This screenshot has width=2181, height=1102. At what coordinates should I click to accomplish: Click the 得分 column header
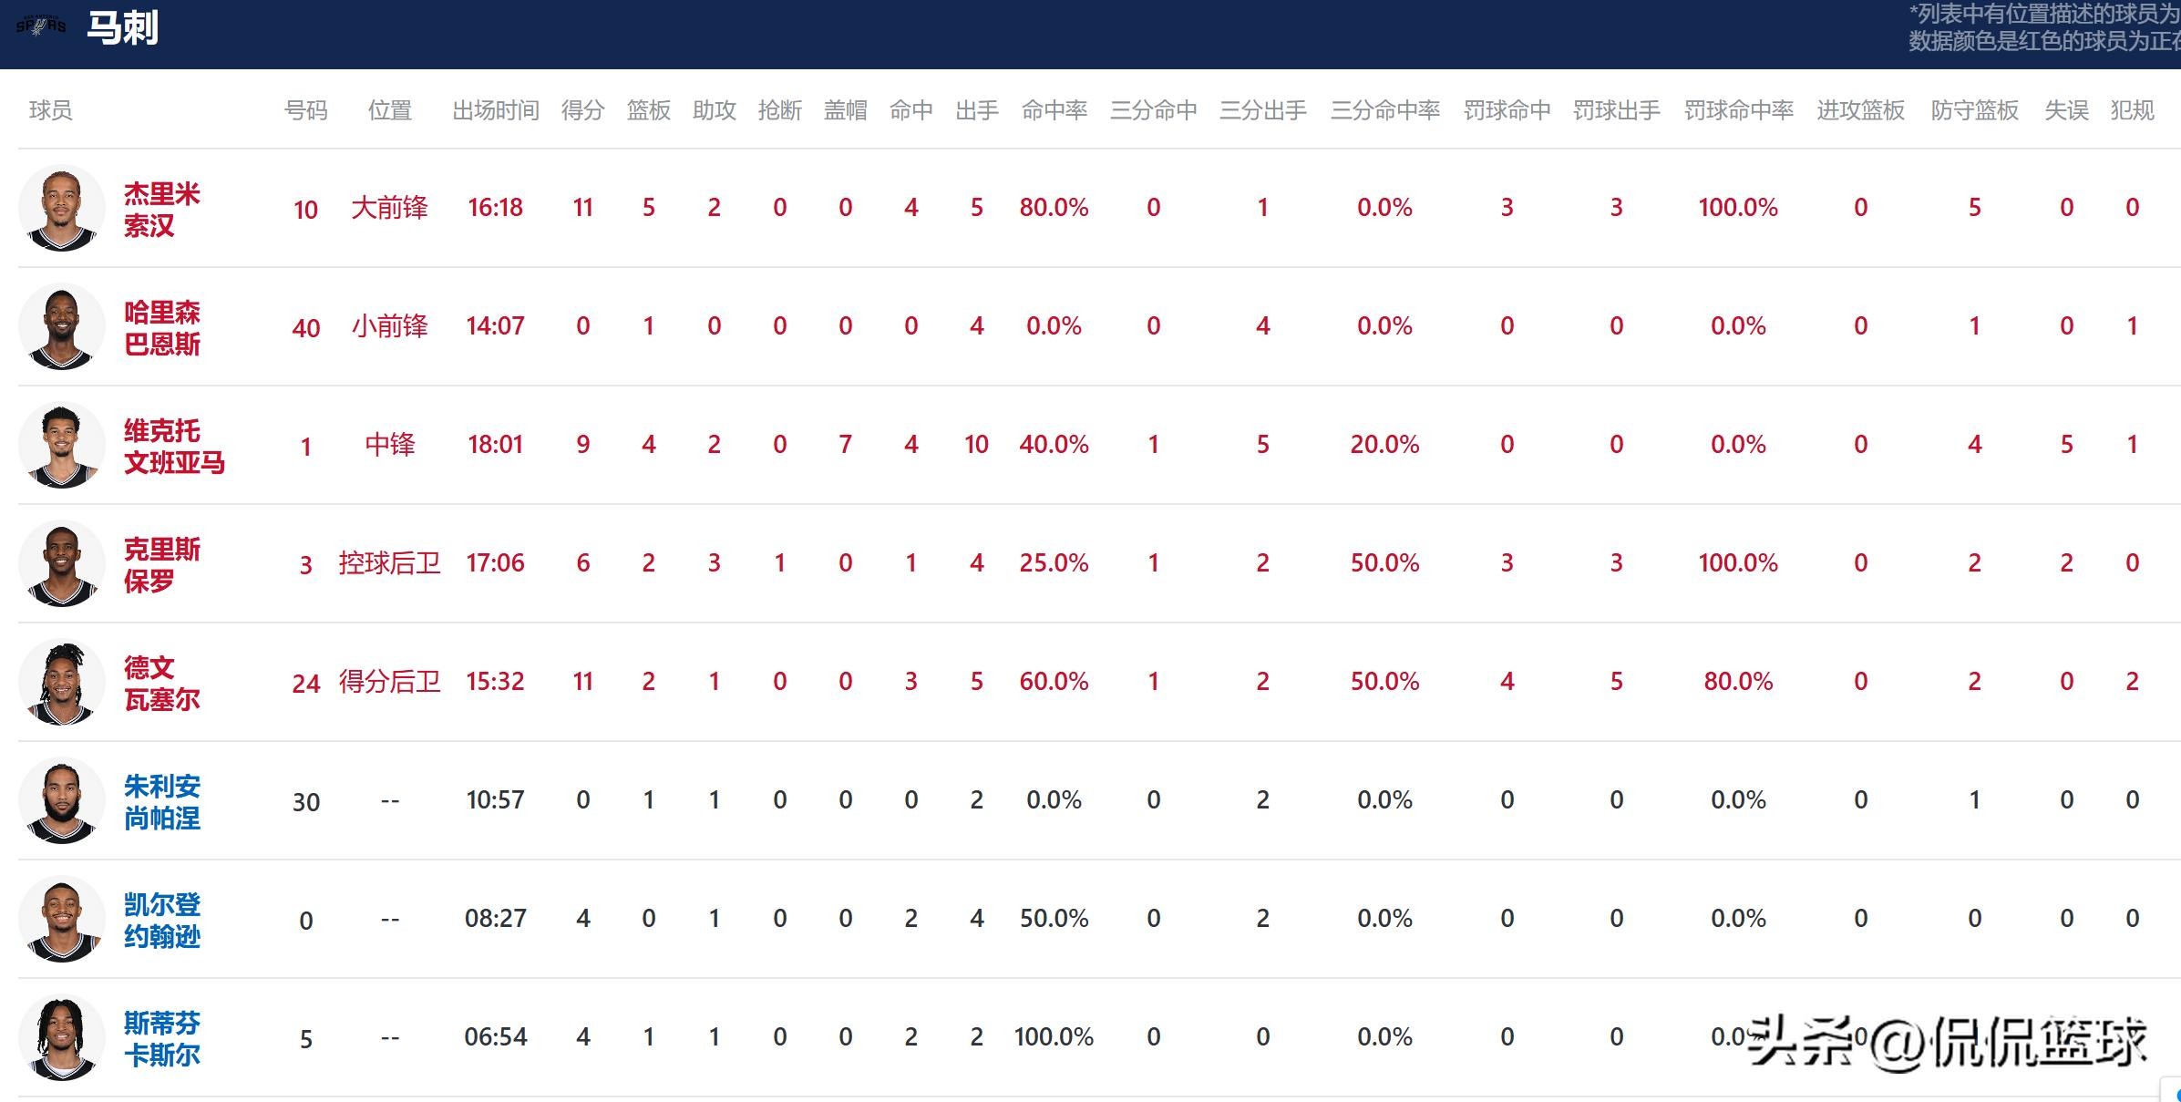click(582, 110)
